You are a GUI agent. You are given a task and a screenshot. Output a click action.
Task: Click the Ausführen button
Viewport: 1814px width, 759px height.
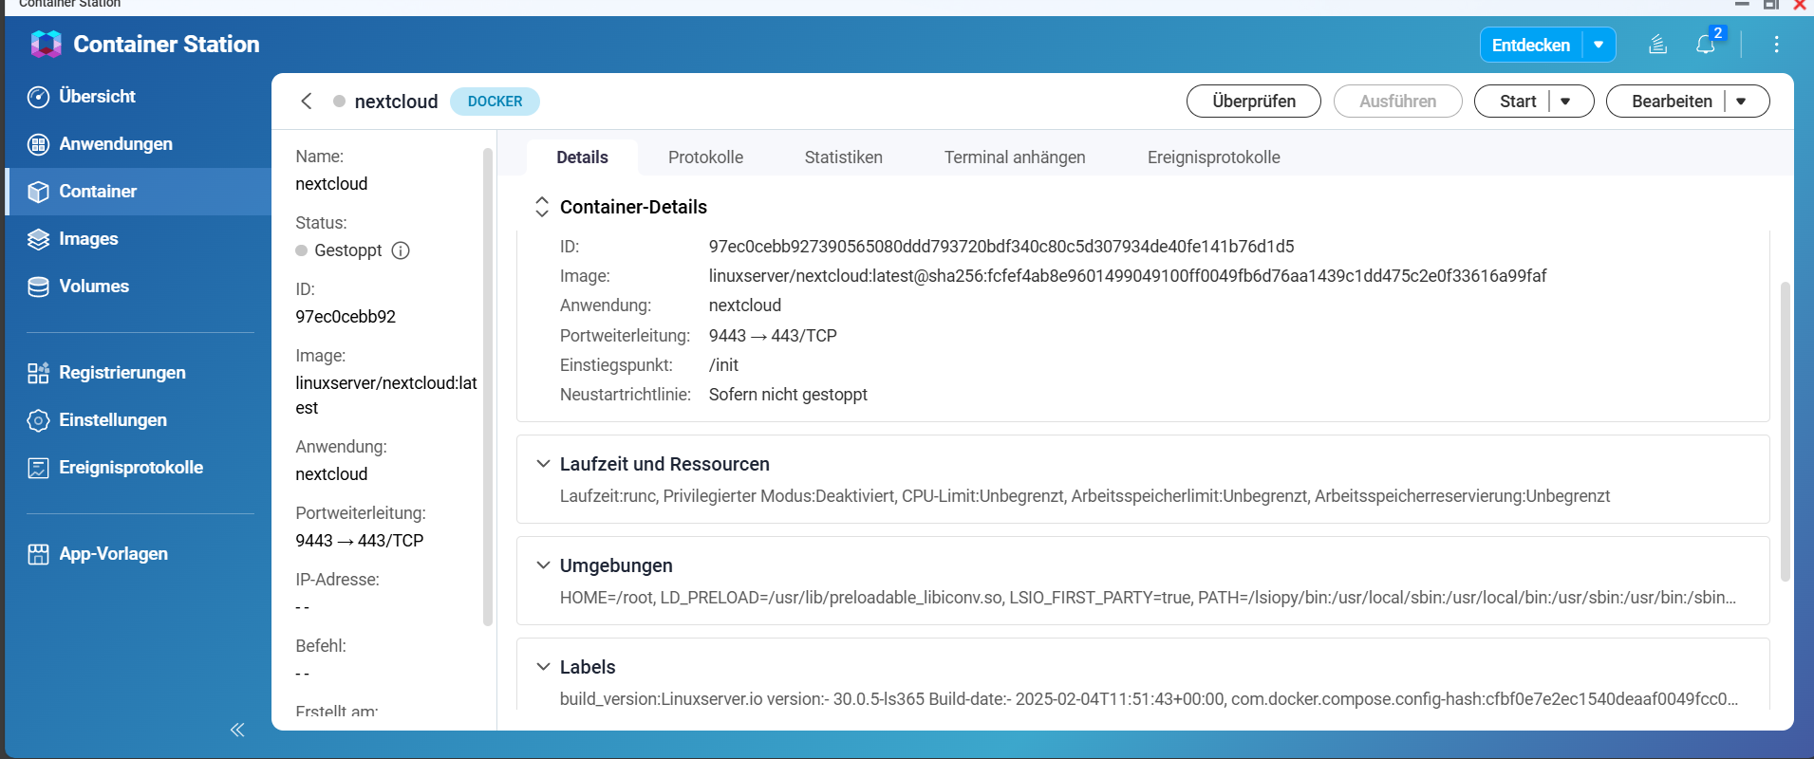[1397, 102]
